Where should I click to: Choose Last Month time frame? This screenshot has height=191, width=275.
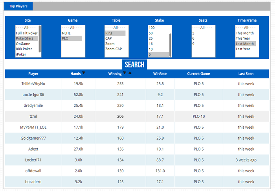point(246,44)
